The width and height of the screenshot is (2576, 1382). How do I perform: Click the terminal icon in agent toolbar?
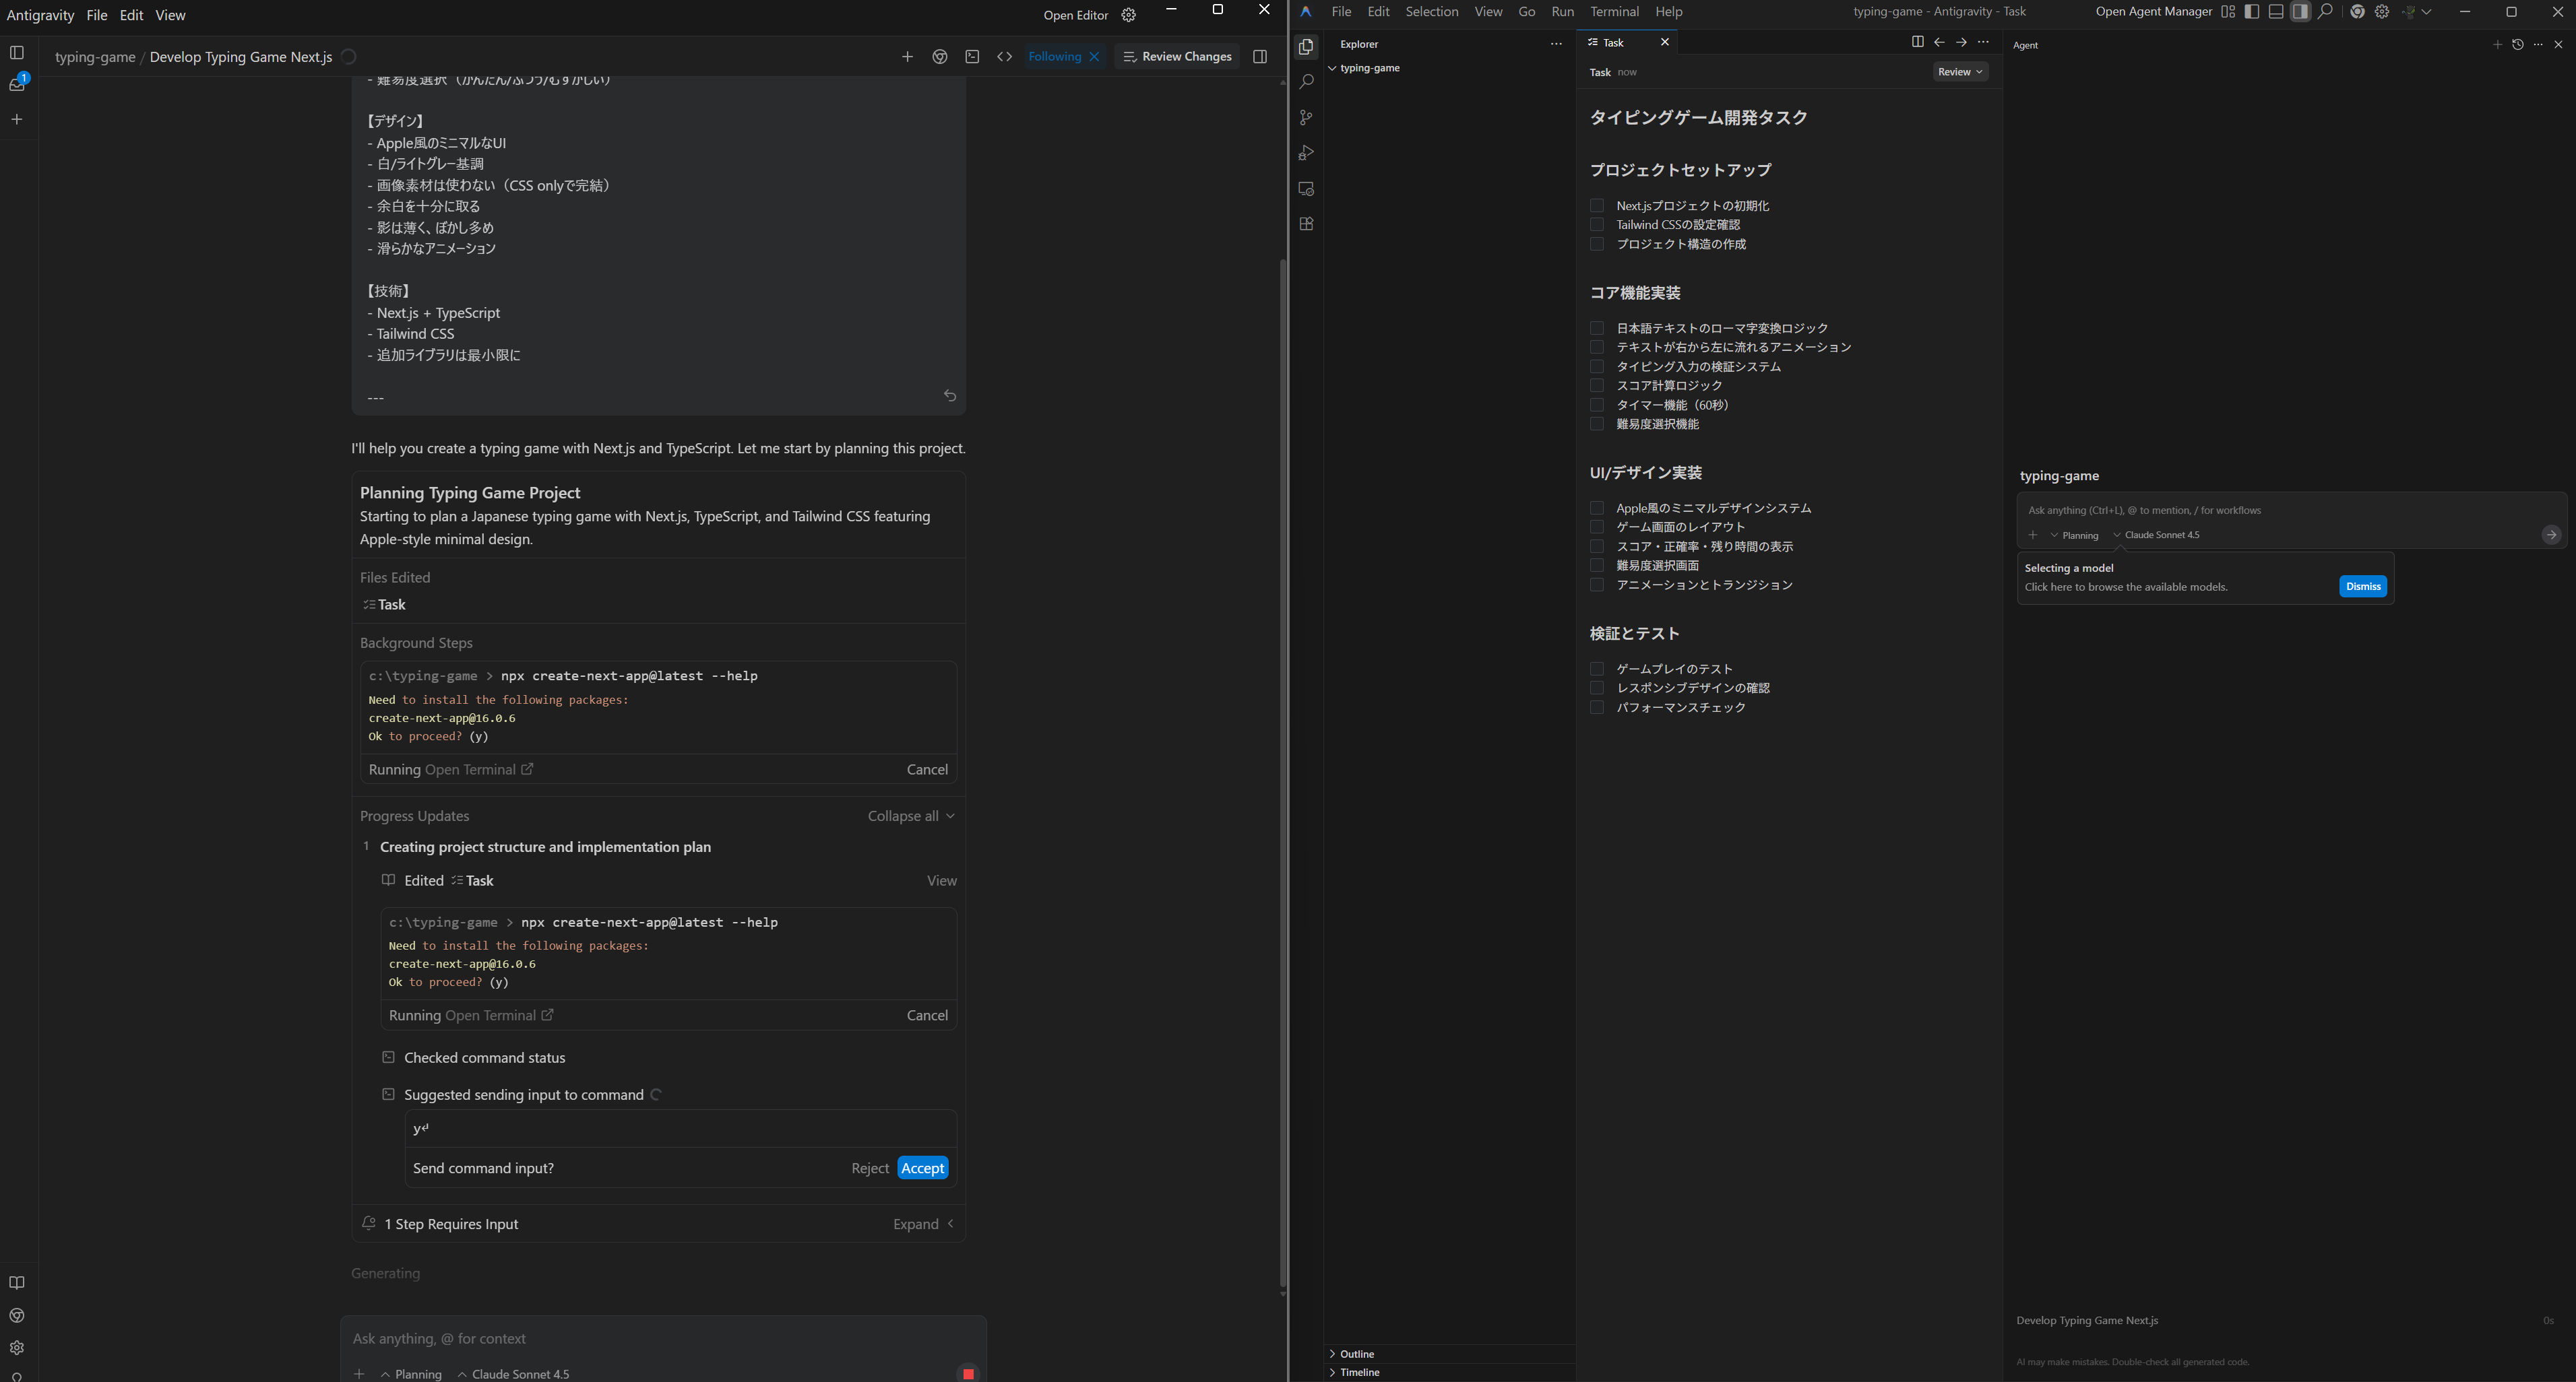coord(972,57)
